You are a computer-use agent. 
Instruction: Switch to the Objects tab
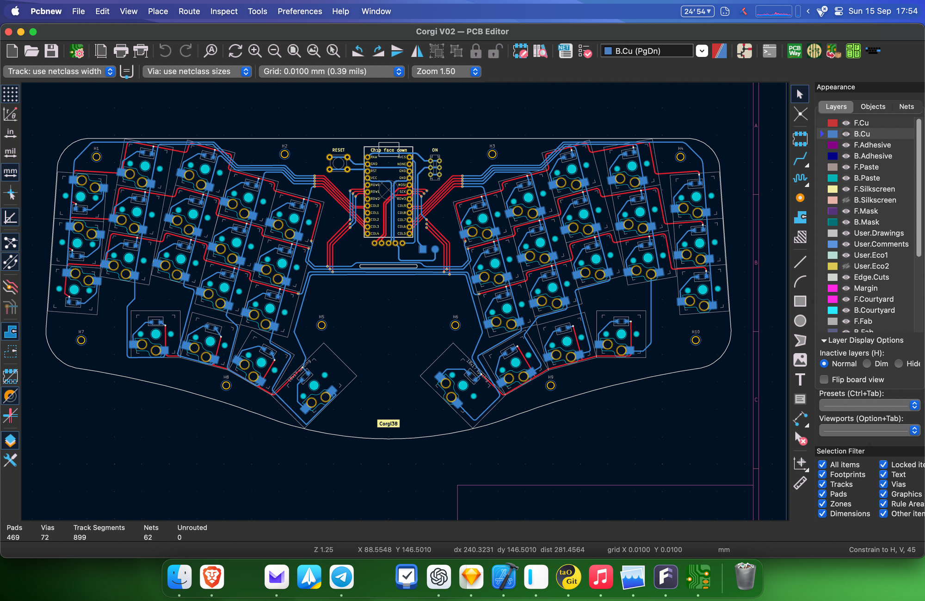[872, 106]
